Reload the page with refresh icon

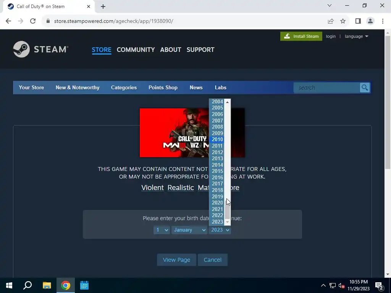[33, 21]
